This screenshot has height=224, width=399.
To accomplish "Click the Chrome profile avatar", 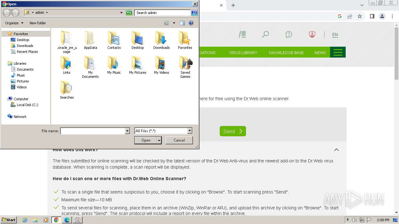I will click(x=382, y=16).
